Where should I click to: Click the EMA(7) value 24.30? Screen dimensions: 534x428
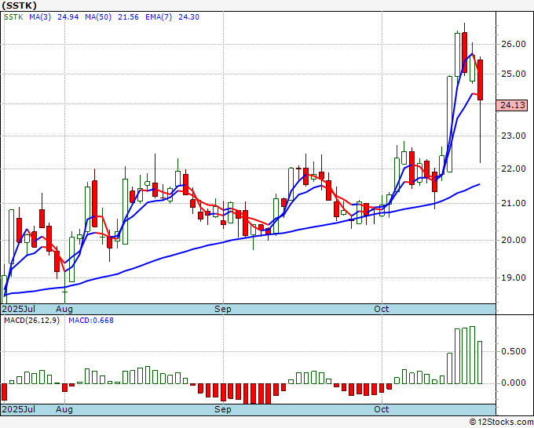click(x=188, y=17)
